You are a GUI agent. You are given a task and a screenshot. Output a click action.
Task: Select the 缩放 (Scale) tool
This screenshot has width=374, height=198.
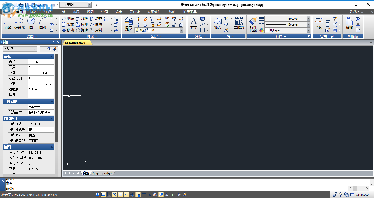(68, 24)
